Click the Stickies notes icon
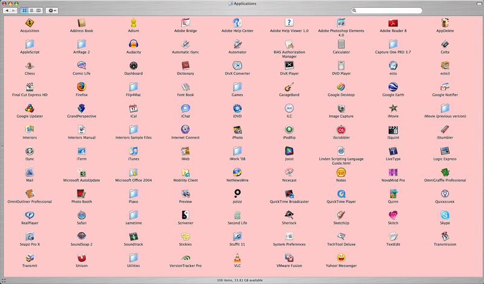The image size is (484, 284). [186, 236]
